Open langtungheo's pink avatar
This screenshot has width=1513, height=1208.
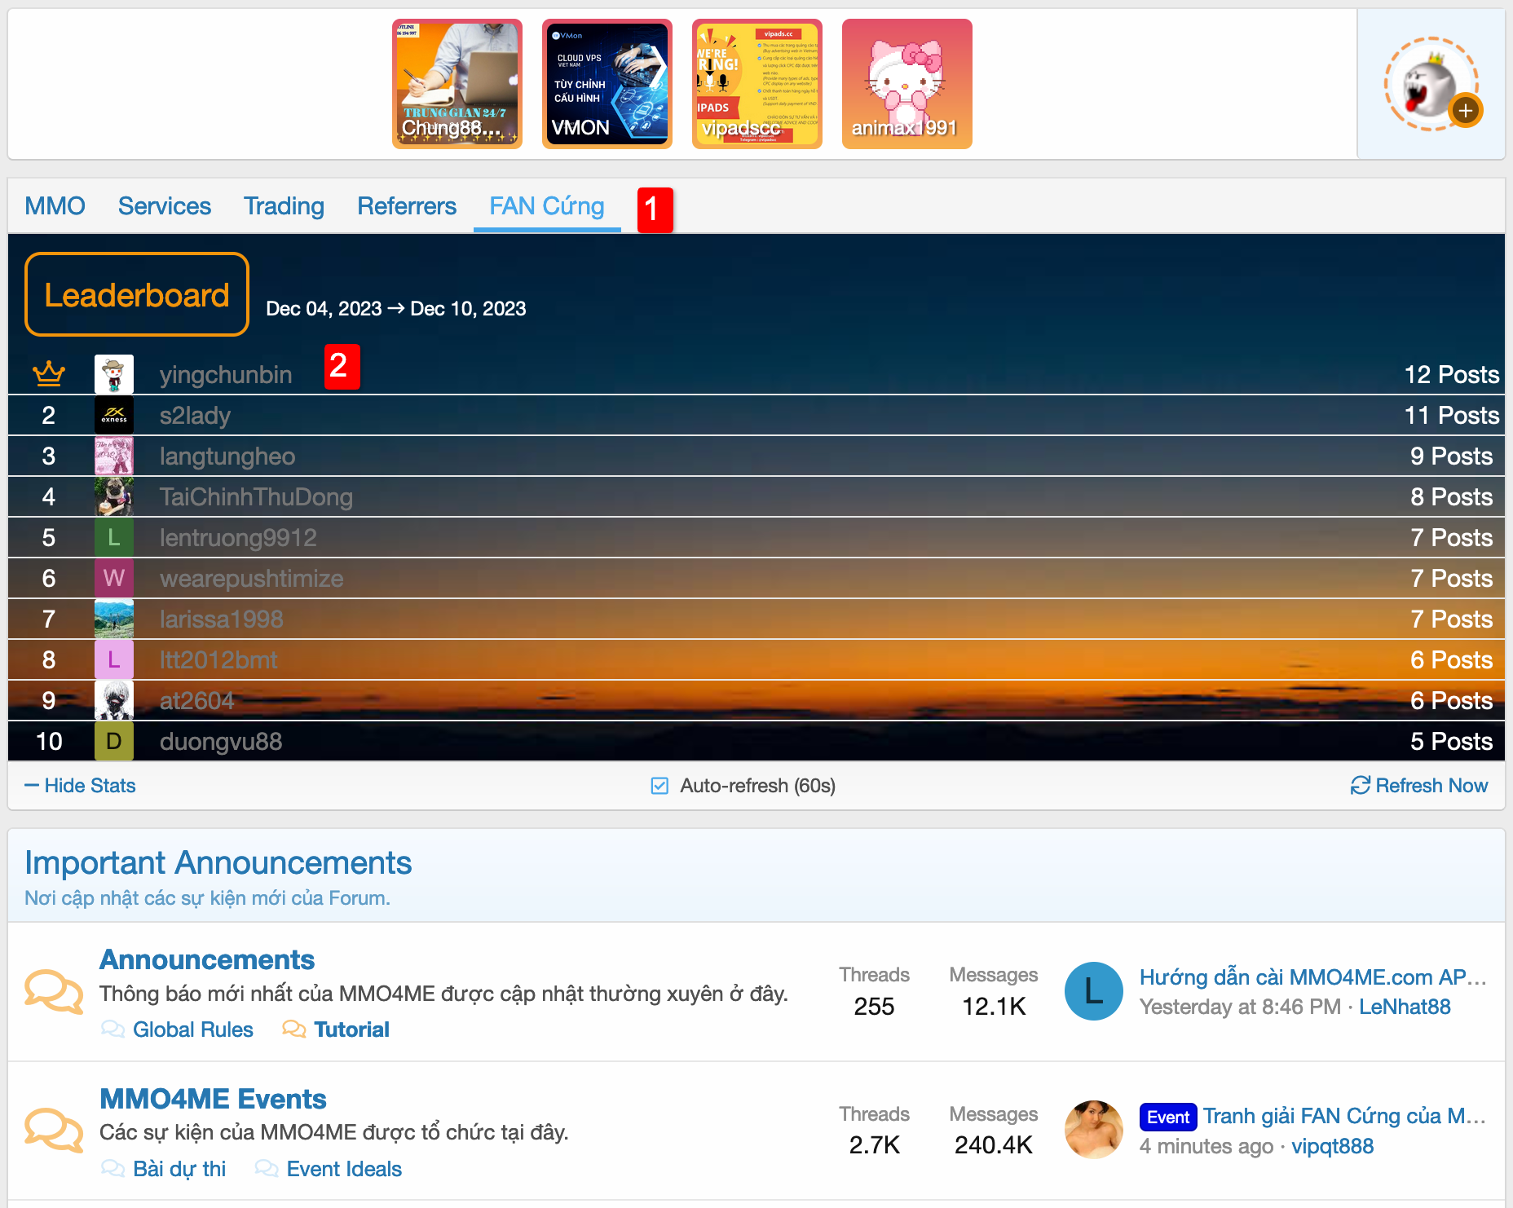114,456
